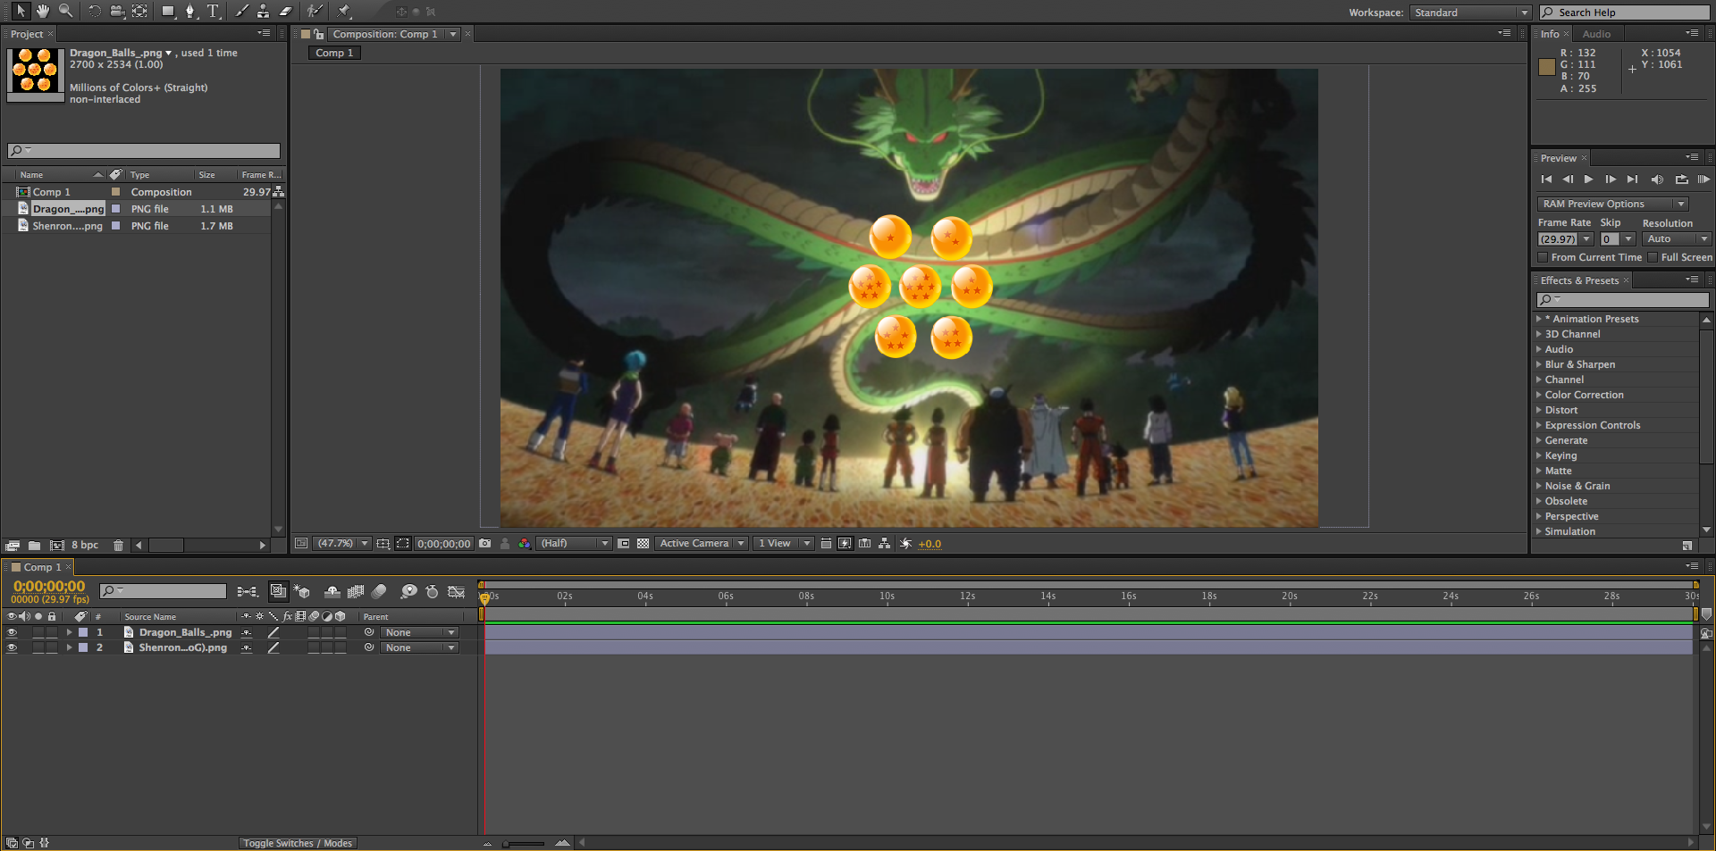Expand the Keying effects category
Image resolution: width=1716 pixels, height=851 pixels.
coord(1539,455)
